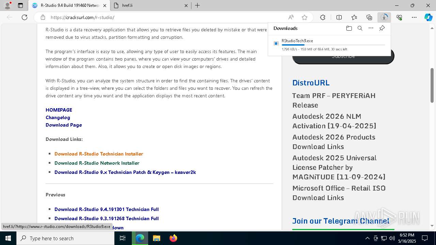436x245 pixels.
Task: Toggle the Downloads toolbar button
Action: point(384,17)
